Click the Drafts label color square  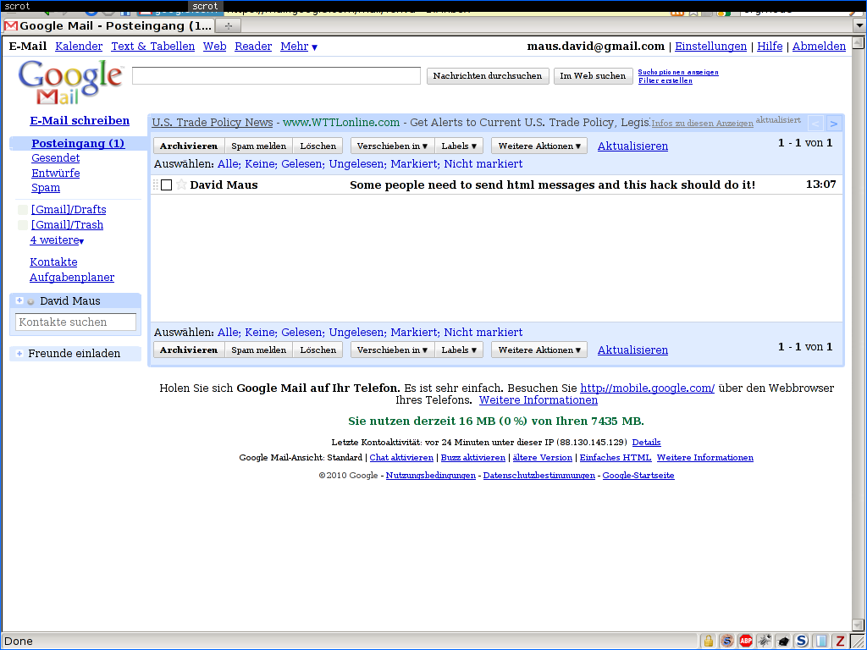click(x=23, y=210)
